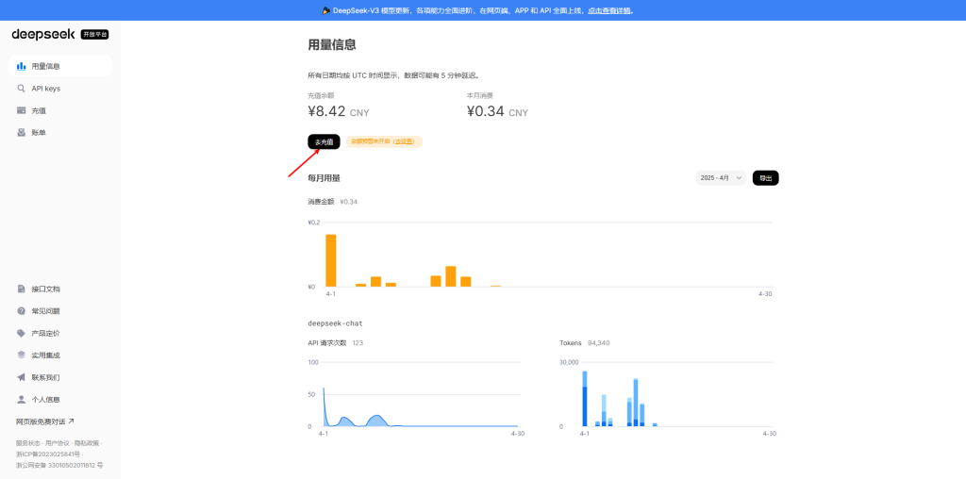The image size is (966, 479).
Task: Click the API 请求次数 123 label
Action: [335, 343]
